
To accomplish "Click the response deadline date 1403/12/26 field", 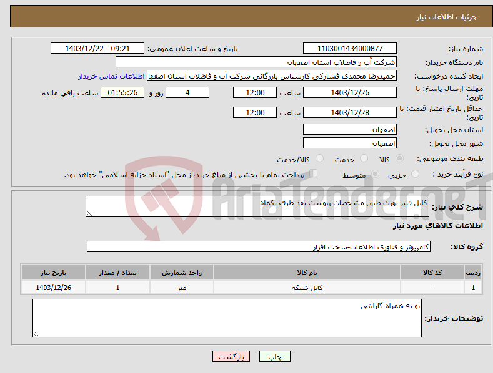I will [350, 92].
